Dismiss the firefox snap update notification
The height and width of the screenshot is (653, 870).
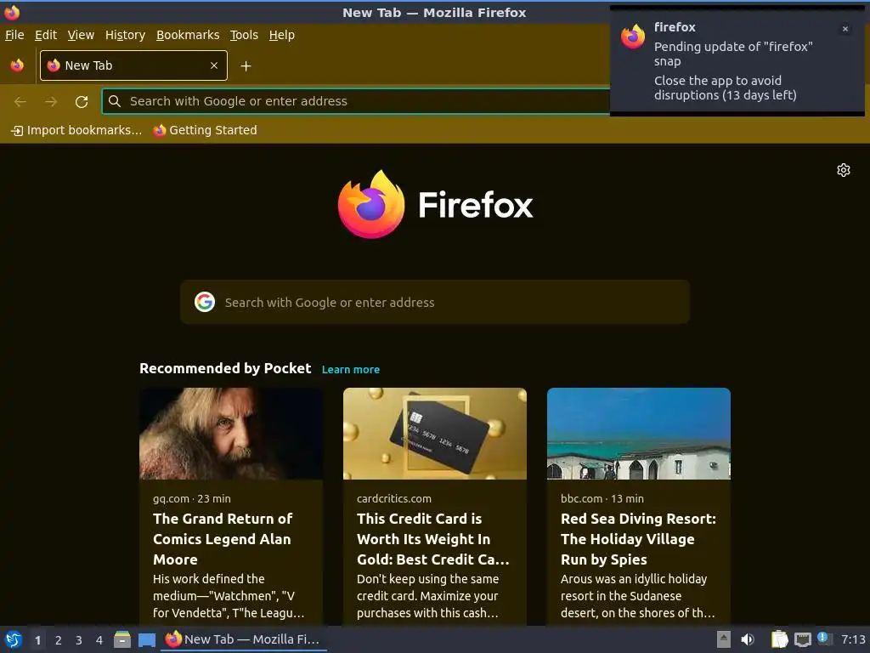(x=845, y=29)
